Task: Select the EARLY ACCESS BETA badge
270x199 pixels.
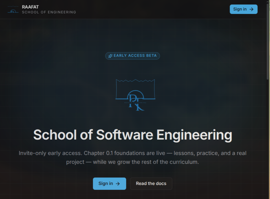Action: point(132,56)
